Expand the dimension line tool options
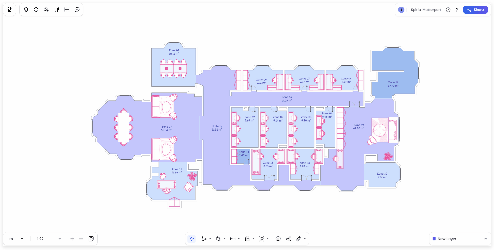The image size is (494, 250). (x=239, y=239)
